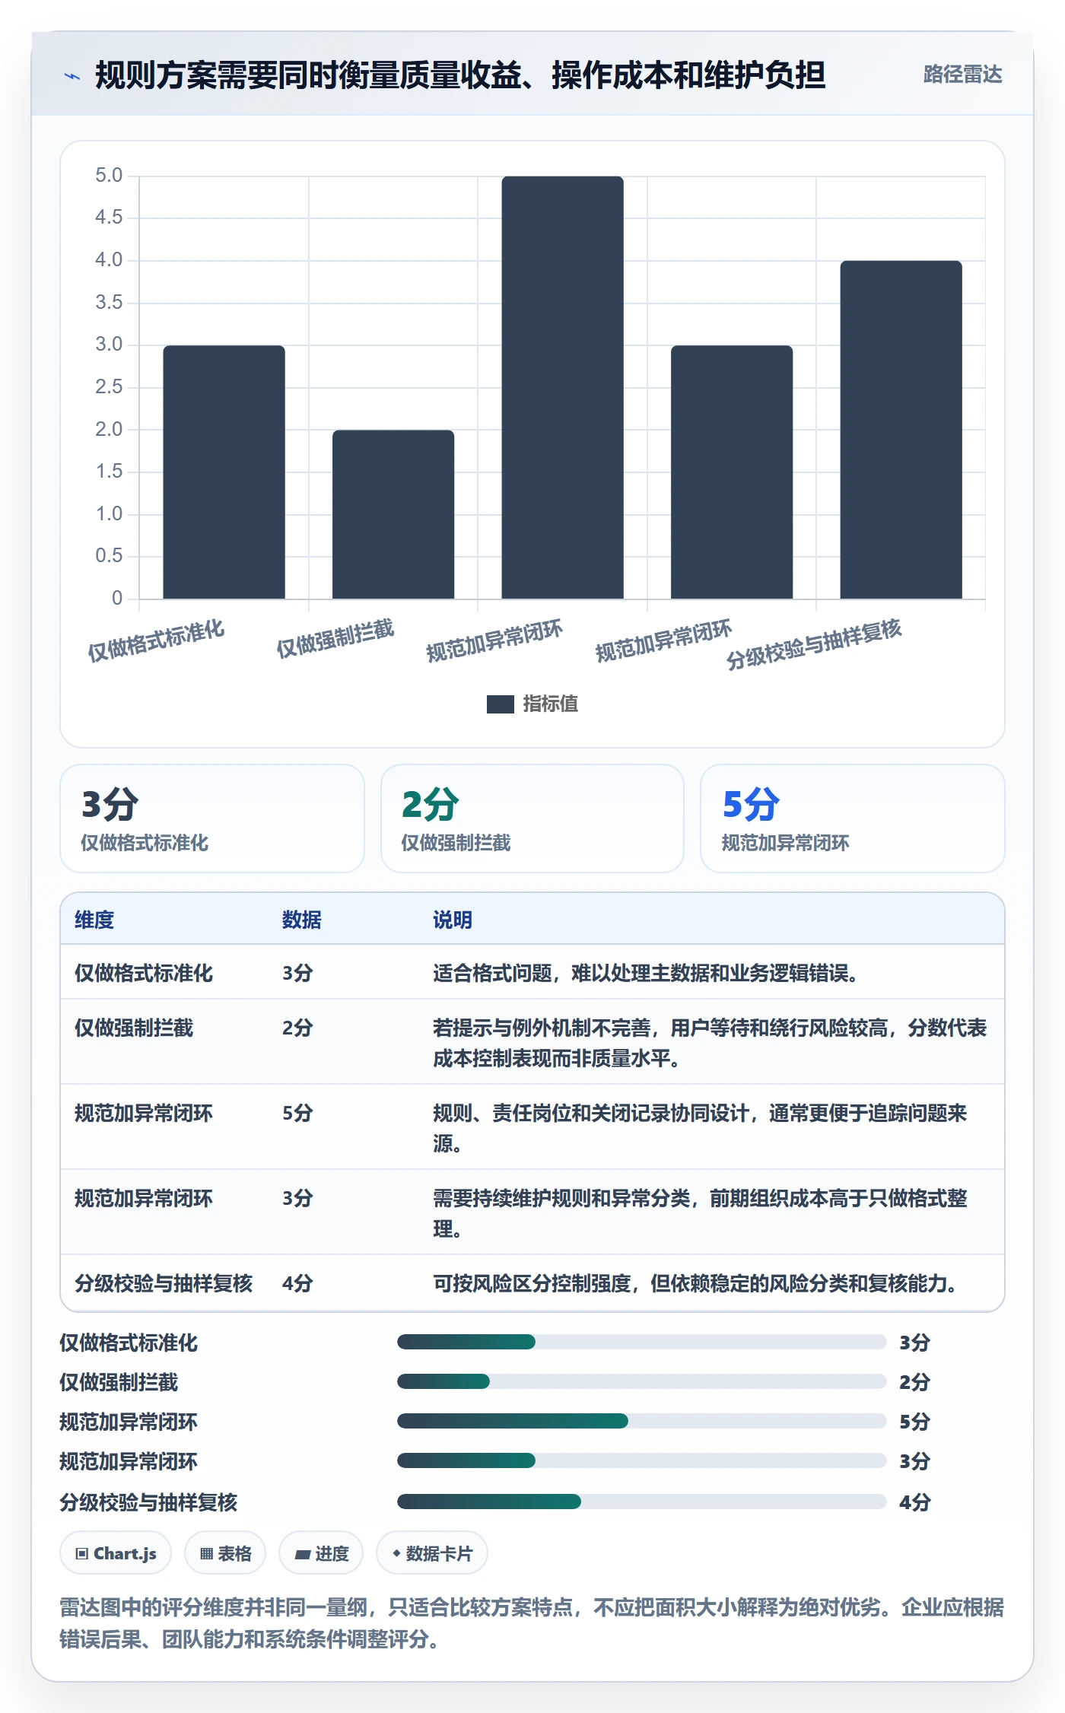Click the footnote paragraph starting 雷达图中的评分维度
Image resolution: width=1065 pixels, height=1713 pixels.
click(x=532, y=1622)
